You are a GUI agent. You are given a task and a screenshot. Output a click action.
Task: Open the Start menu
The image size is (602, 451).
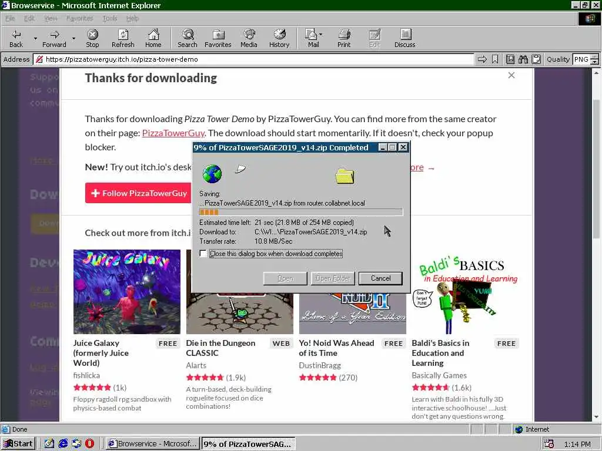point(18,444)
